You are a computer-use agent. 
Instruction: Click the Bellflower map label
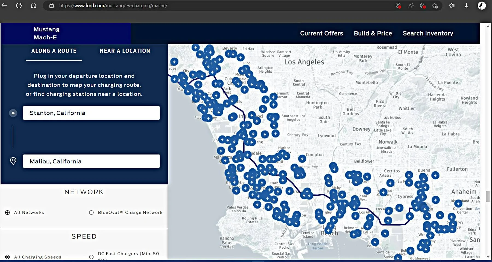tap(364, 161)
